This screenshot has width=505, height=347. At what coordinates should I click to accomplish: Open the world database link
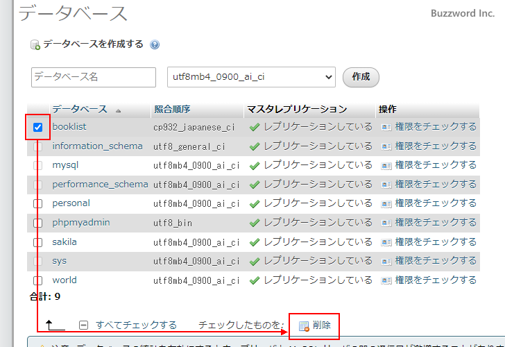tap(65, 280)
